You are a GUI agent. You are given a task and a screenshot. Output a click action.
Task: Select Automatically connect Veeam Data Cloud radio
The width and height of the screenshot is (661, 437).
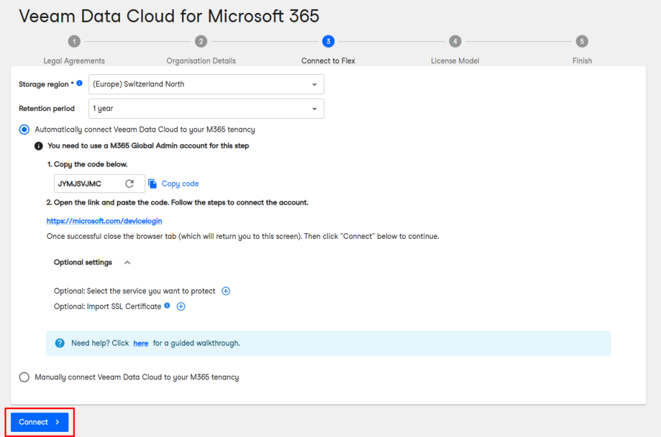point(25,129)
